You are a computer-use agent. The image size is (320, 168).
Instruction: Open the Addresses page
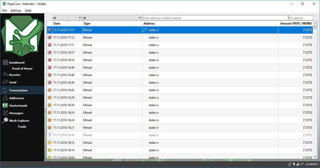click(x=16, y=98)
